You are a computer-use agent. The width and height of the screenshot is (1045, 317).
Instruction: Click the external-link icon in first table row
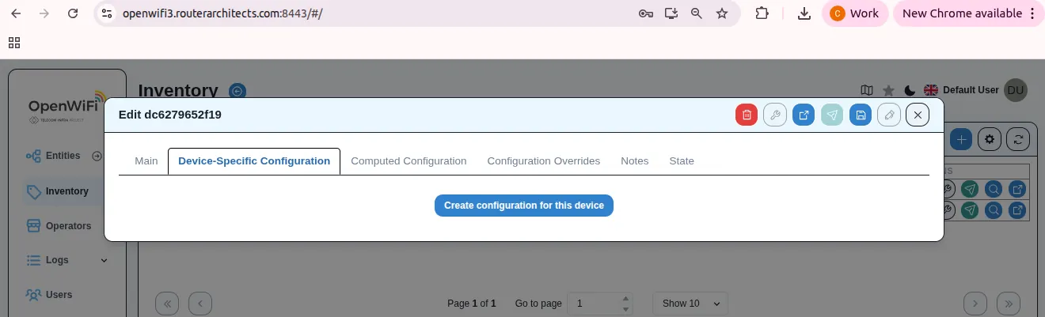pyautogui.click(x=1017, y=189)
